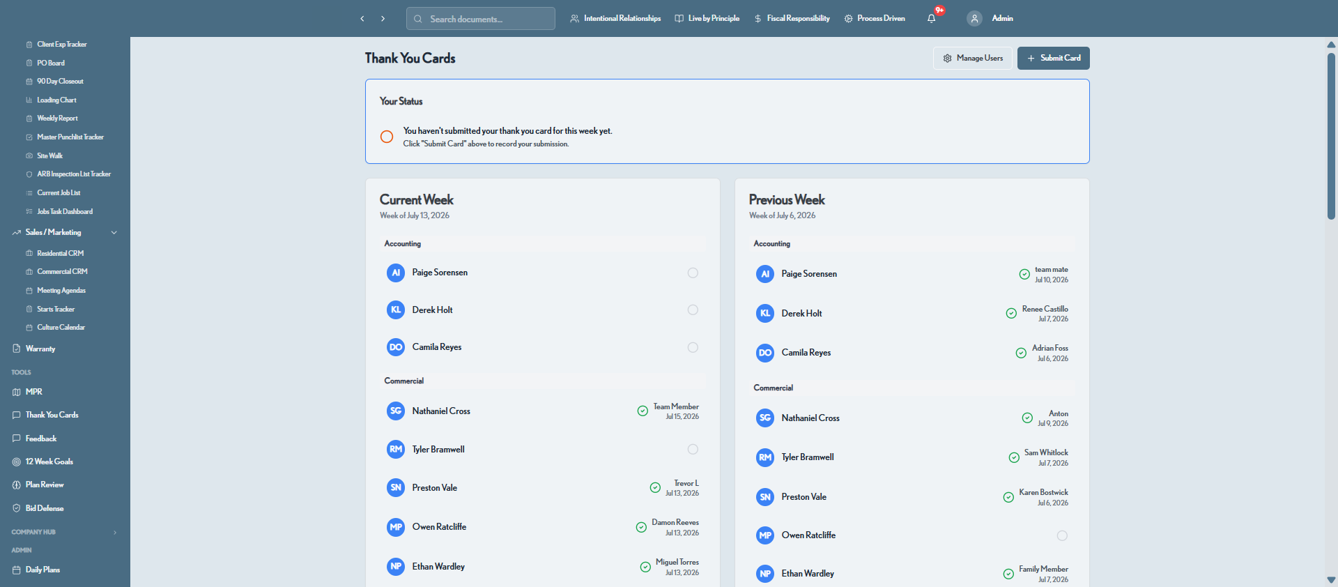
Task: Click the Search documents input field
Action: click(481, 19)
